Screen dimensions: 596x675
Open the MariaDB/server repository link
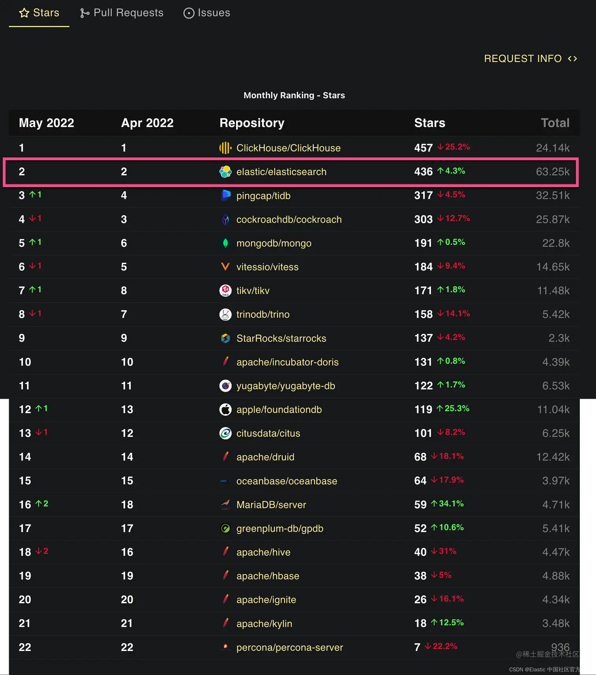pos(271,504)
